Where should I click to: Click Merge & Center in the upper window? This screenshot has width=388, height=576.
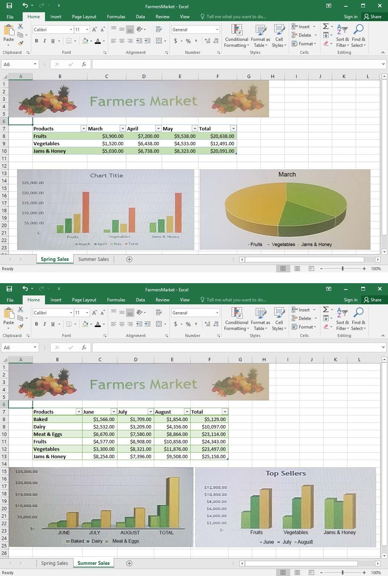click(159, 41)
